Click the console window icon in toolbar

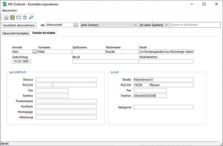pyautogui.click(x=19, y=17)
